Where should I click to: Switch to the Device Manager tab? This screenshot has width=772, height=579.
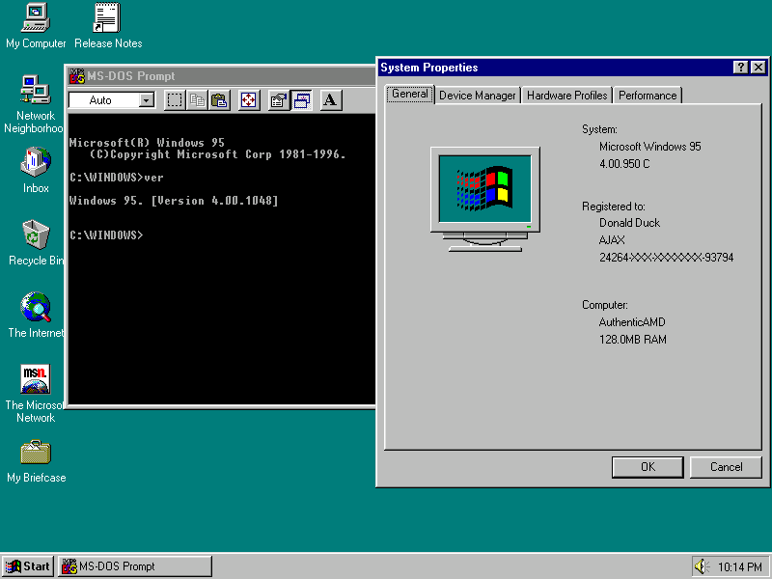pyautogui.click(x=477, y=95)
